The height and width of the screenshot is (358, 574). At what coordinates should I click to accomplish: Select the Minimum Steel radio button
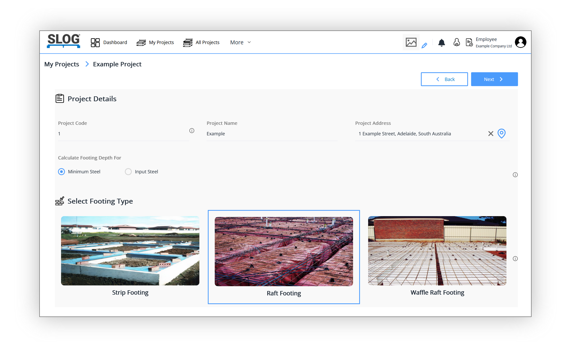61,172
